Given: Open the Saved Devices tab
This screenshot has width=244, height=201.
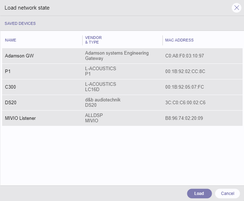Looking at the screenshot, I should click(x=20, y=24).
